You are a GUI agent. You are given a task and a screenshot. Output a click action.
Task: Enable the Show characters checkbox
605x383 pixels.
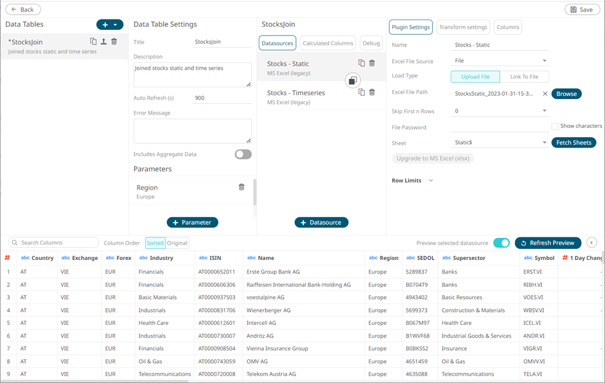pos(555,127)
